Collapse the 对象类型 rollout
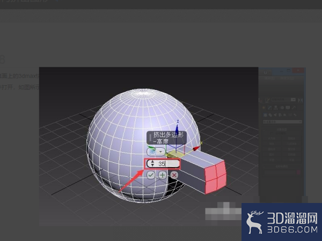322x241 pixels. coord(282,130)
